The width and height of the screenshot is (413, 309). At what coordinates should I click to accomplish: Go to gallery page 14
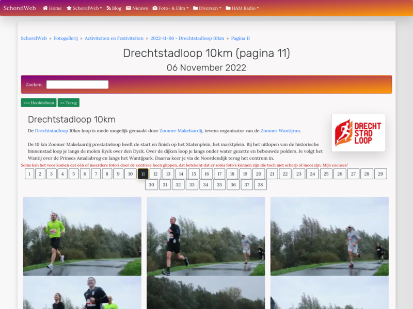coord(181,174)
